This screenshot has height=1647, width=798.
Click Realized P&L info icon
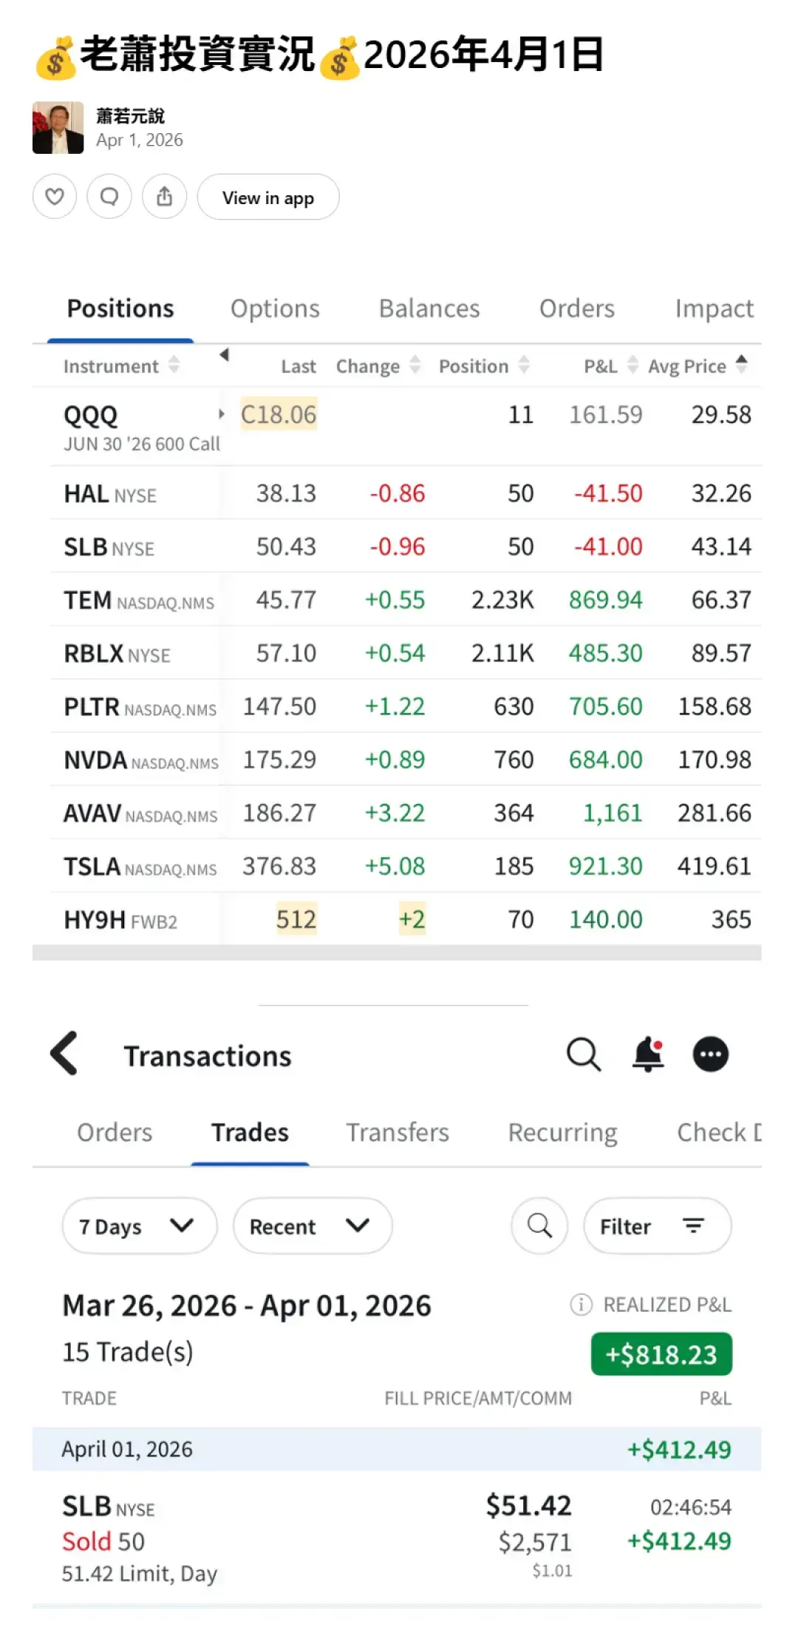pos(581,1305)
